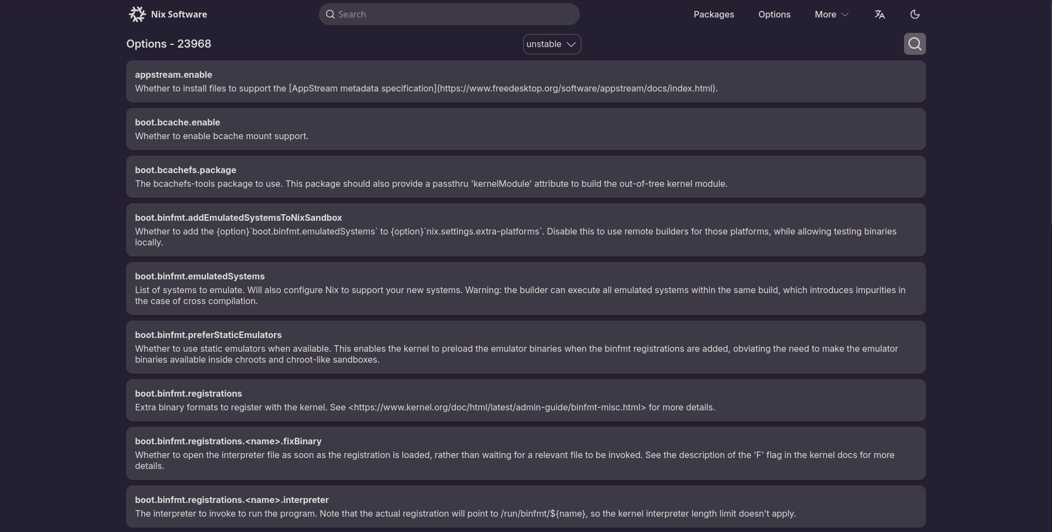Toggle dark mode with the moon icon
The height and width of the screenshot is (532, 1052).
[x=914, y=14]
